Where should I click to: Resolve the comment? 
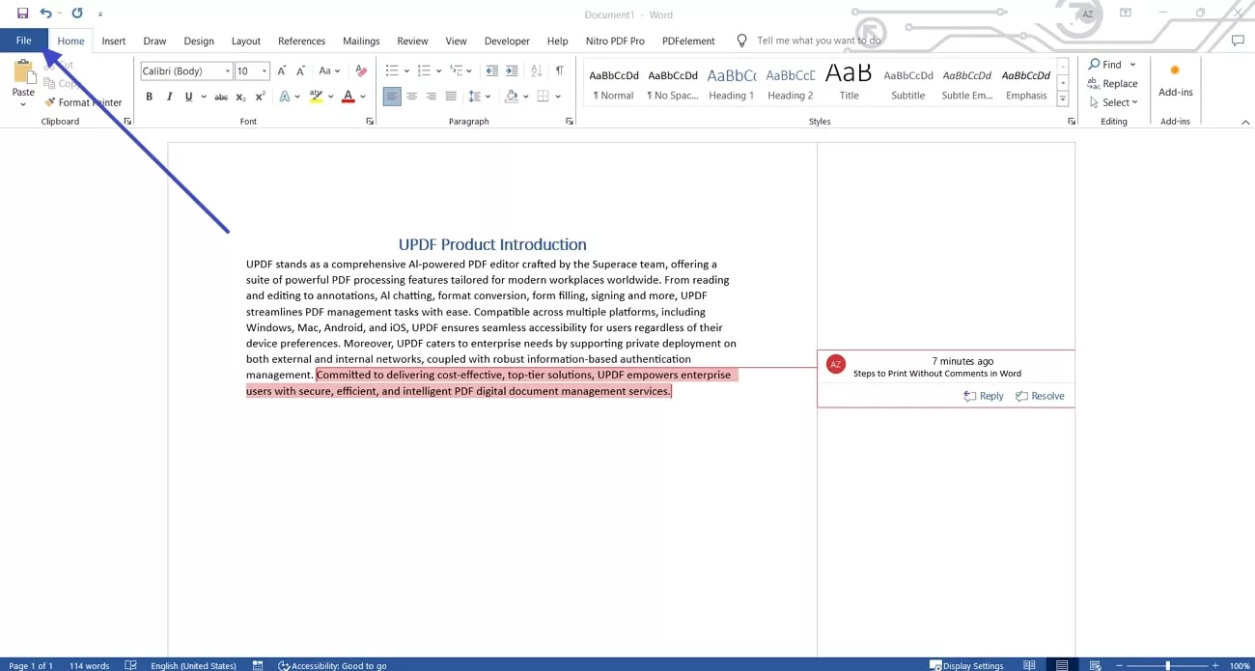point(1040,396)
